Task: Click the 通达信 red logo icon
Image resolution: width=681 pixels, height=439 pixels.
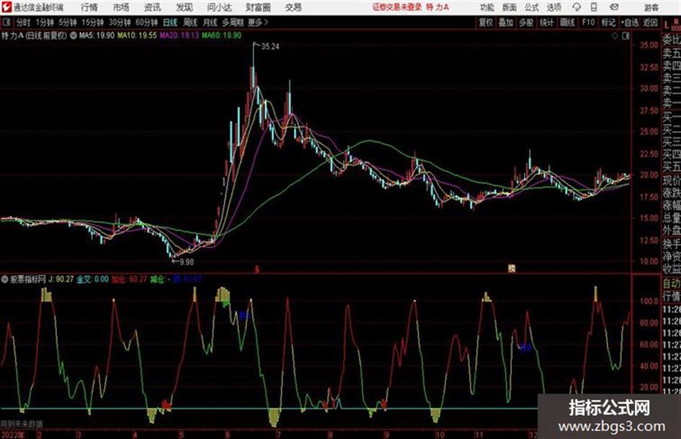Action: (x=6, y=7)
